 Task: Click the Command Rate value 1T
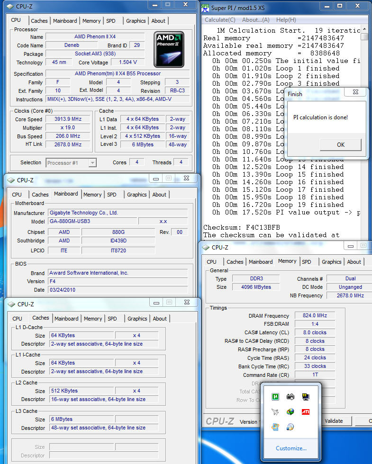315,375
